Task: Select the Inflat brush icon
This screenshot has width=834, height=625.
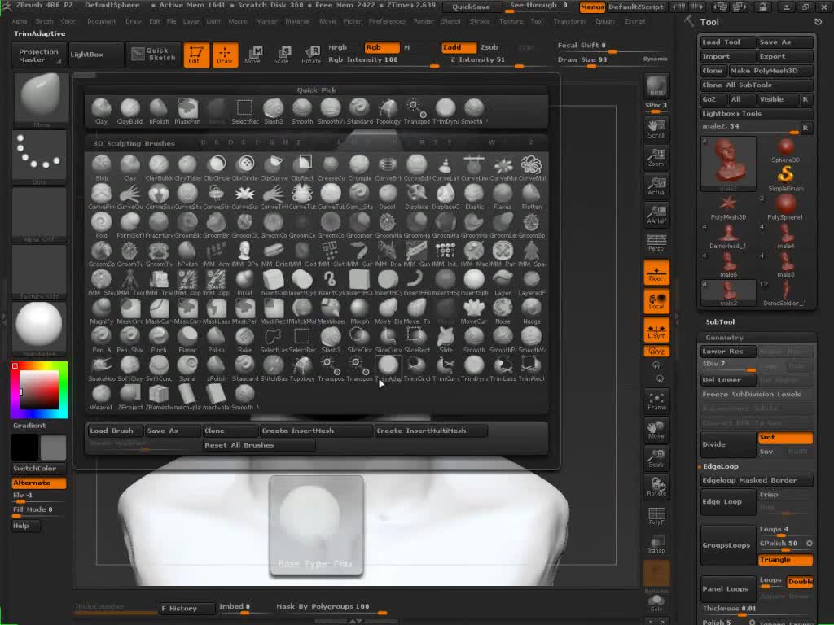Action: [245, 280]
